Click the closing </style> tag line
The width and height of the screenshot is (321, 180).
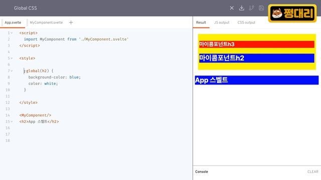28,102
